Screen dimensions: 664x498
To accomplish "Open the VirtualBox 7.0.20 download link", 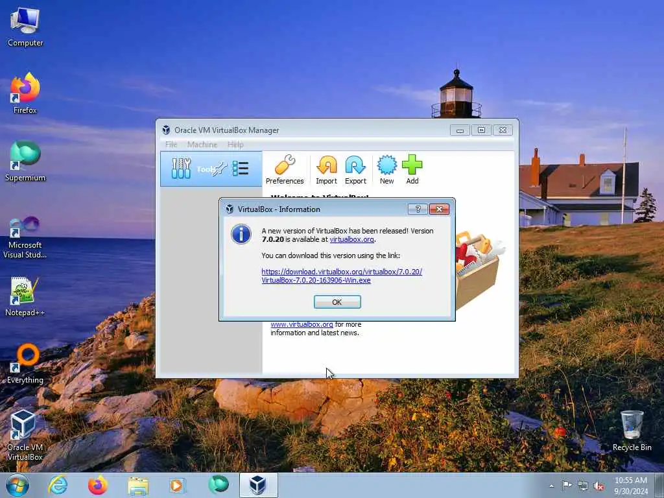I will click(x=342, y=276).
